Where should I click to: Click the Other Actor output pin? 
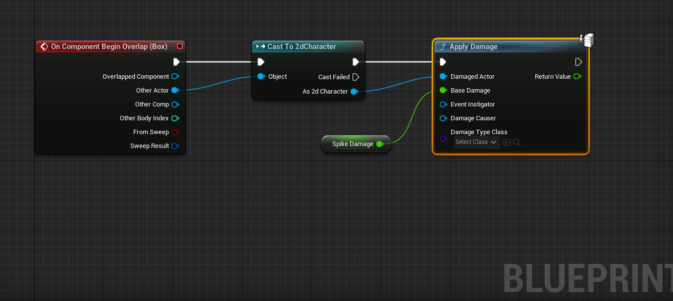[x=174, y=91]
